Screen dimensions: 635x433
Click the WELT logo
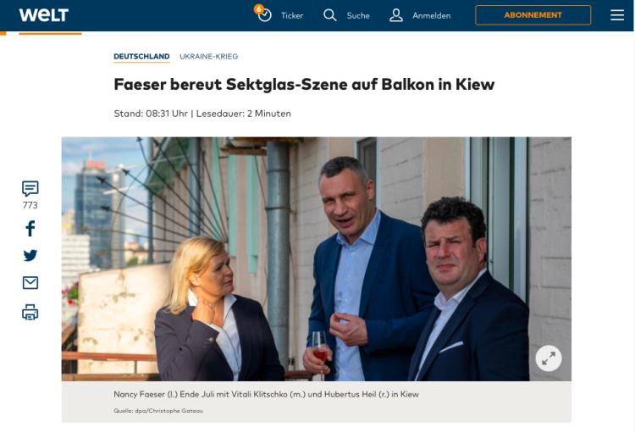coord(44,15)
